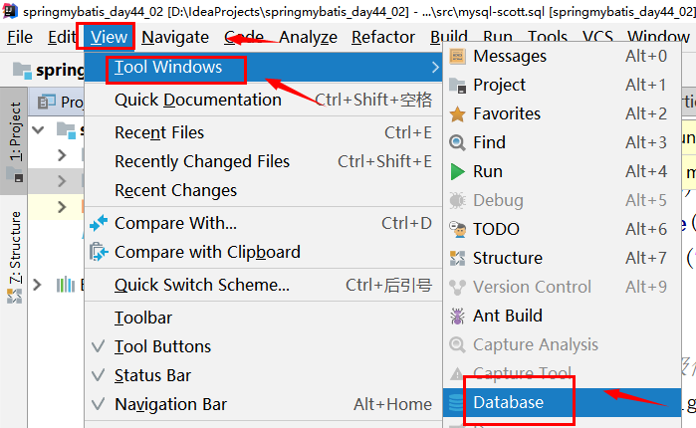Toggle the Tool Buttons checkmark option

(98, 347)
